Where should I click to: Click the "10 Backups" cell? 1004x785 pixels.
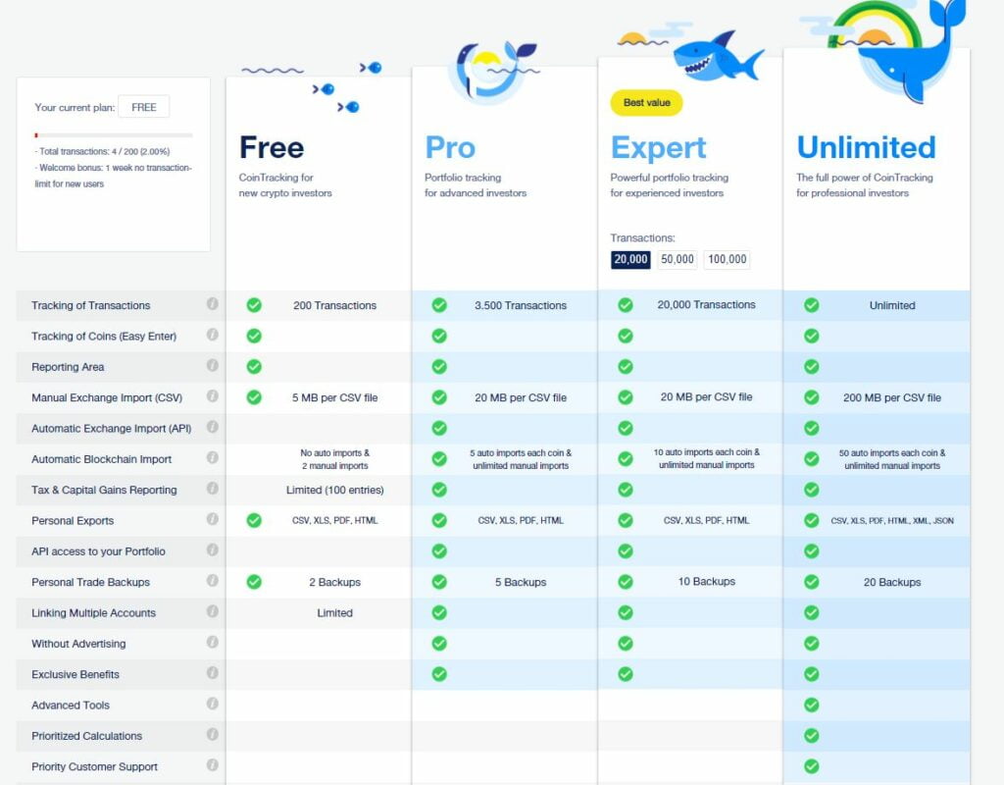point(706,582)
